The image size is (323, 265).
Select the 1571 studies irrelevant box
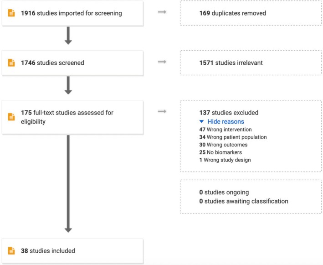pos(251,62)
